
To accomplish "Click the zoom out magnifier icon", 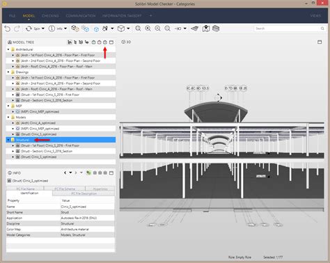I will (x=157, y=29).
